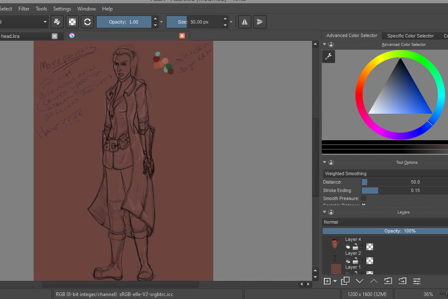This screenshot has height=299, width=448.
Task: Hide Layer 2 using its eye icon
Action: 348,261
